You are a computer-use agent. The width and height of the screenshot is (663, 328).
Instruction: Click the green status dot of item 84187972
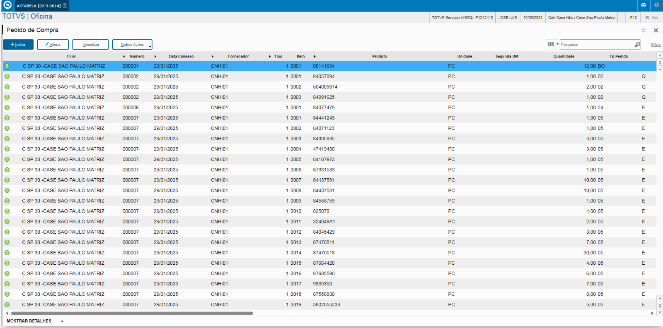point(7,159)
